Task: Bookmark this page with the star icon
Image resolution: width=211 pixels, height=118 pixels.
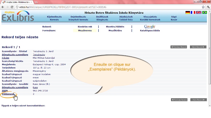Action: 203,7
